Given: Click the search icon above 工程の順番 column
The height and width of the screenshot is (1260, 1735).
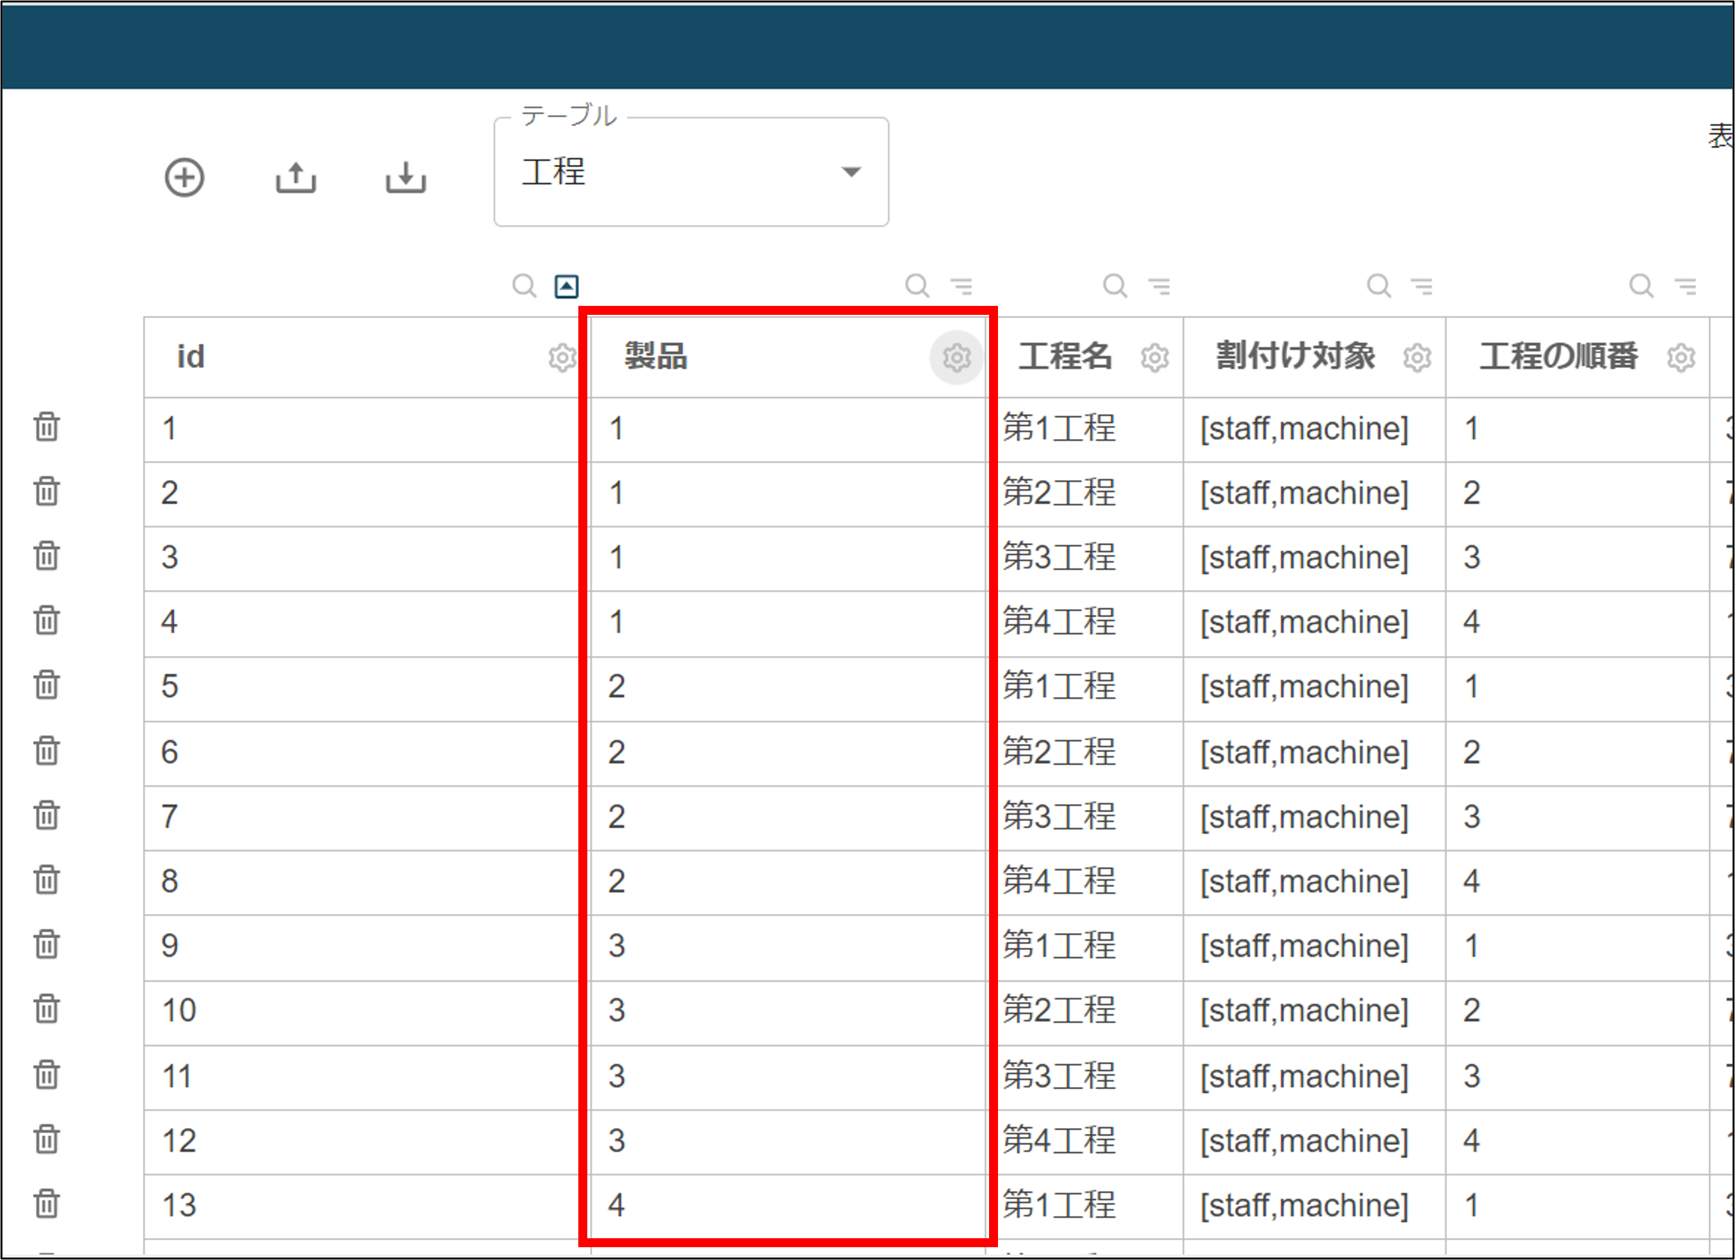Looking at the screenshot, I should coord(1641,286).
